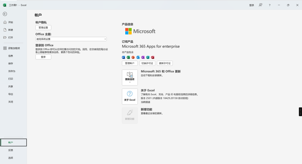The height and width of the screenshot is (164, 302).
Task: Click the back arrow to exit backstage
Action: coord(5,14)
